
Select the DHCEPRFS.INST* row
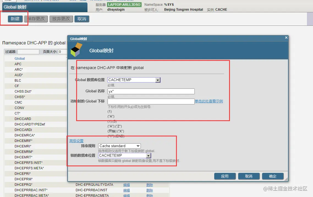point(35,162)
